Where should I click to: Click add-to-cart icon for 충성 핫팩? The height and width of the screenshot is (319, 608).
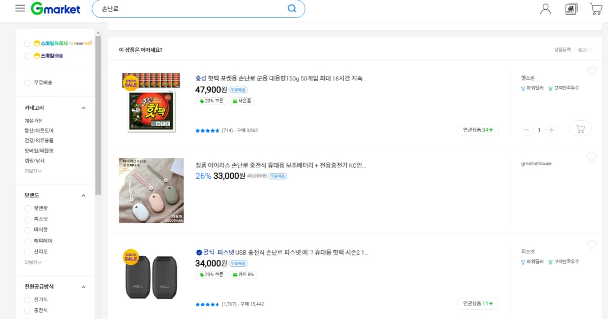[x=580, y=129]
